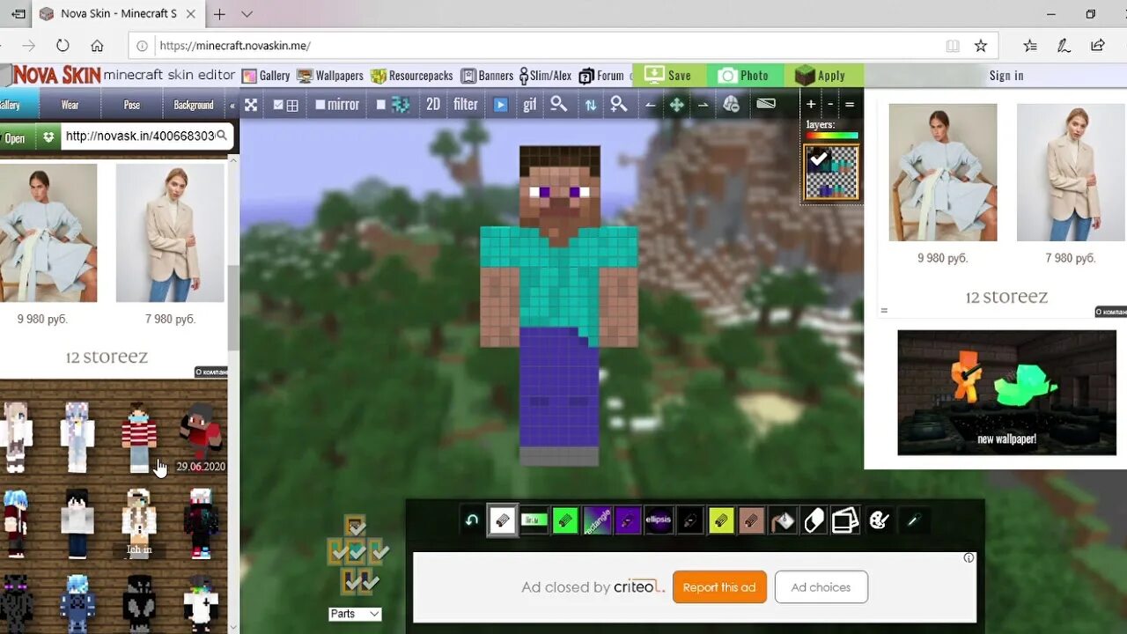Select the green line tool
1127x634 pixels.
[x=534, y=520]
